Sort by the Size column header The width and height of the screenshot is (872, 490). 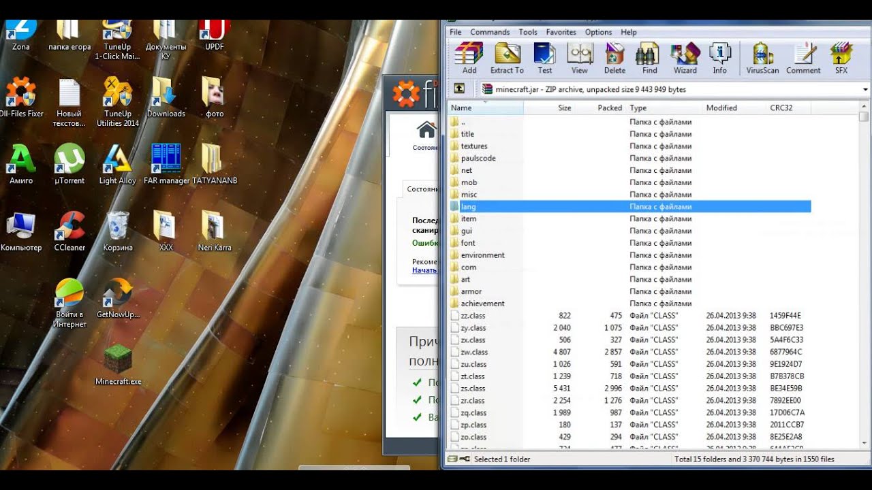point(549,108)
